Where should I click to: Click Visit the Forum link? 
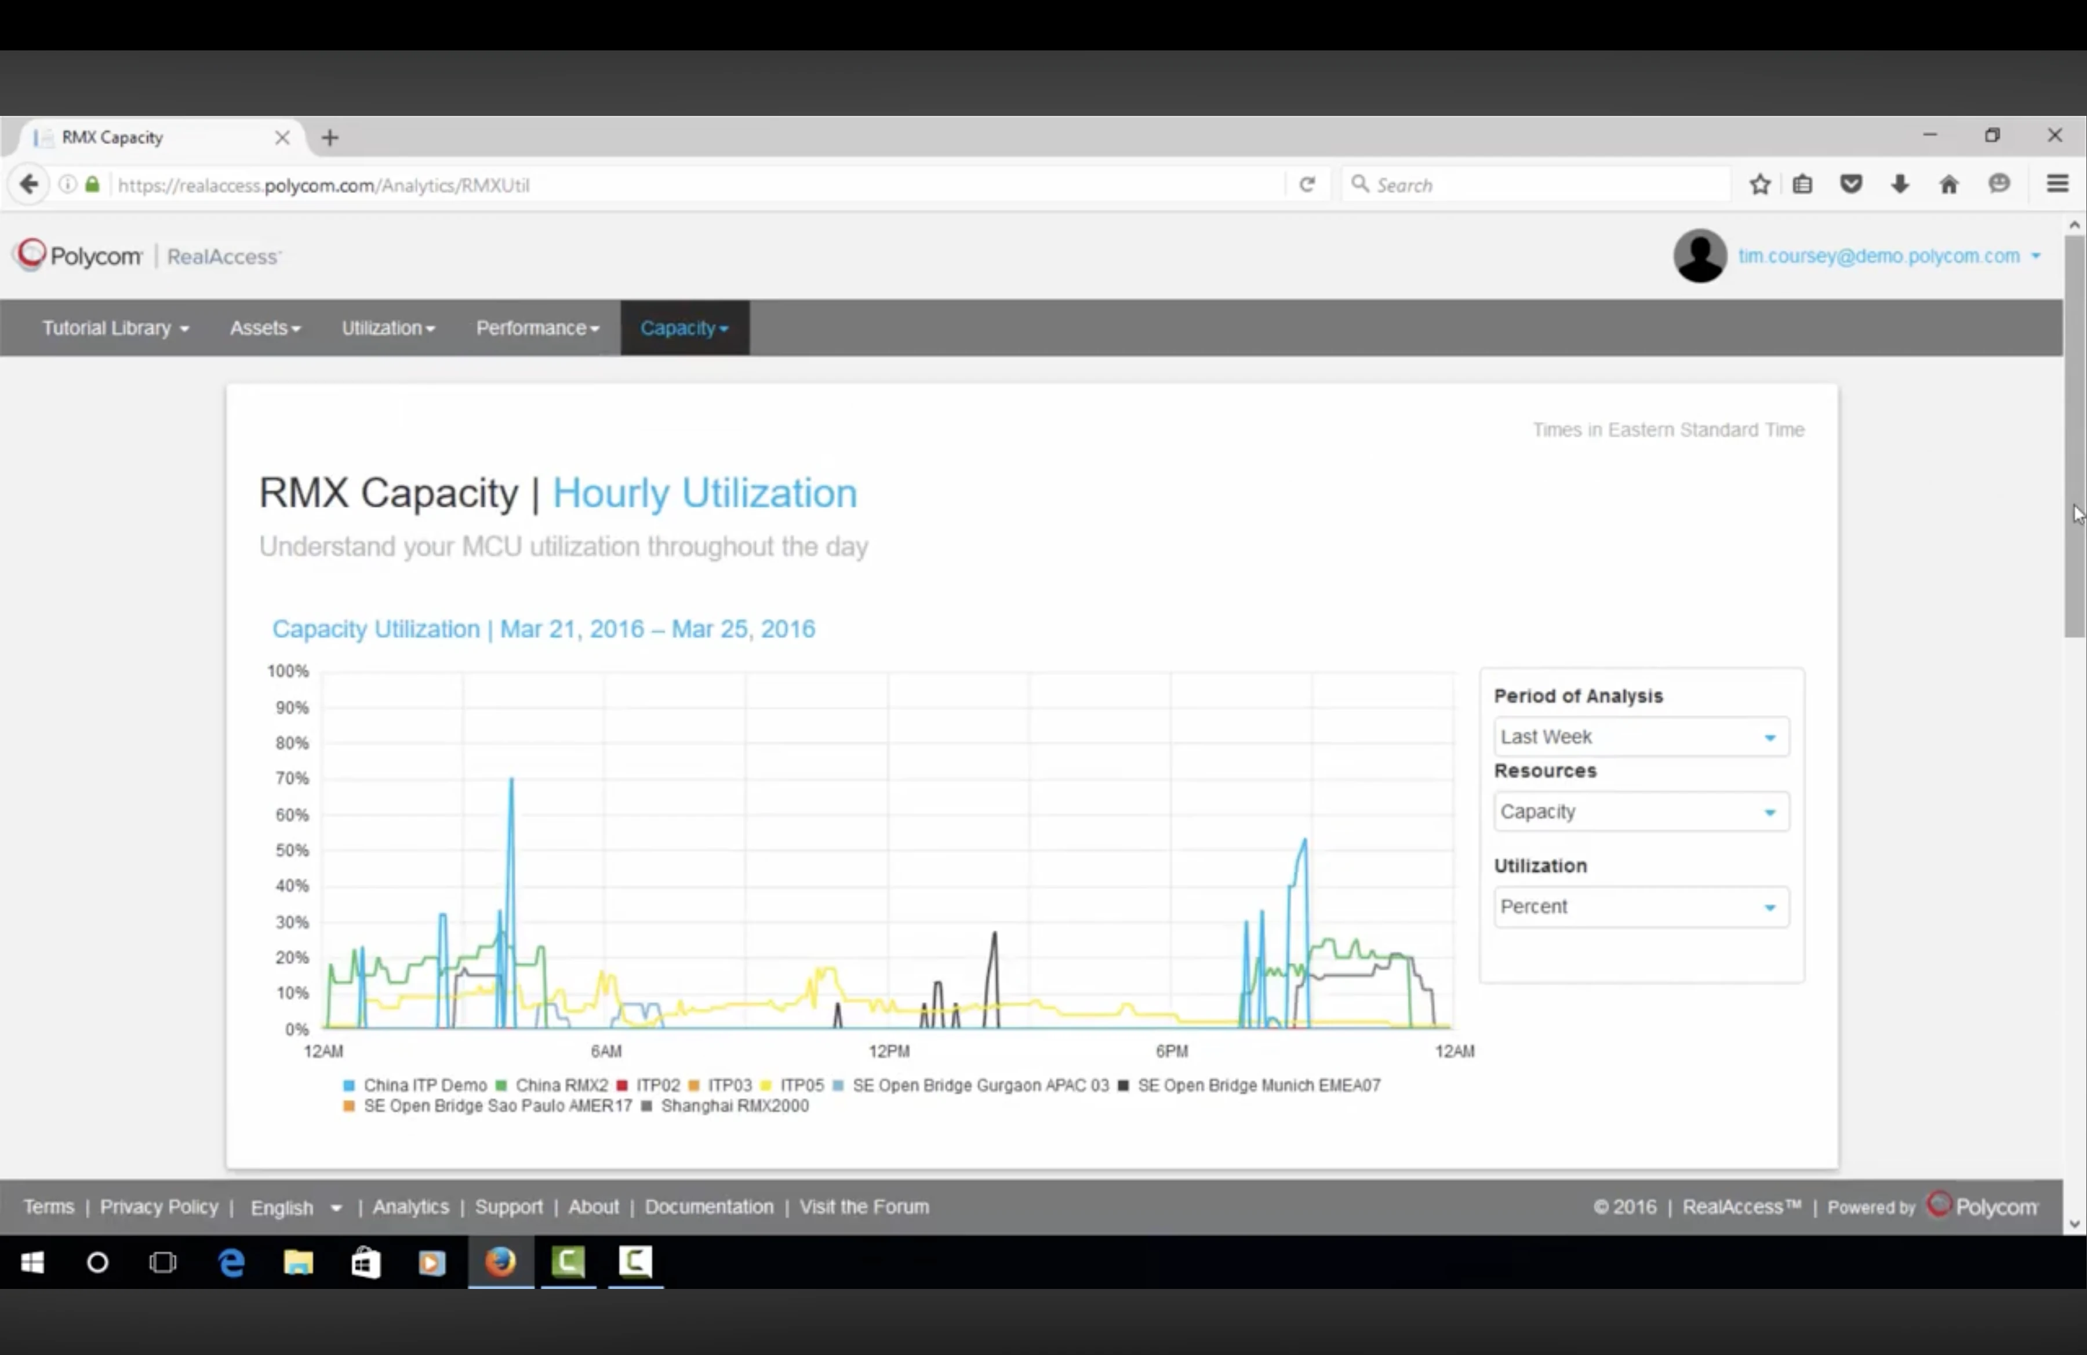pyautogui.click(x=864, y=1207)
